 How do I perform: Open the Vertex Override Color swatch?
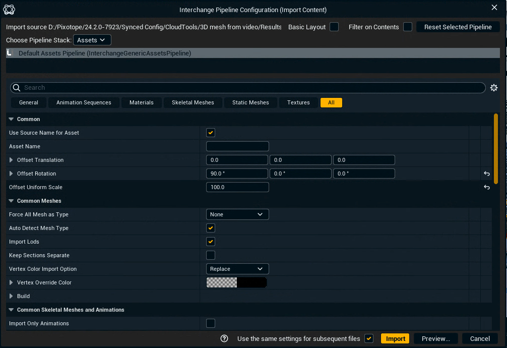click(x=237, y=282)
